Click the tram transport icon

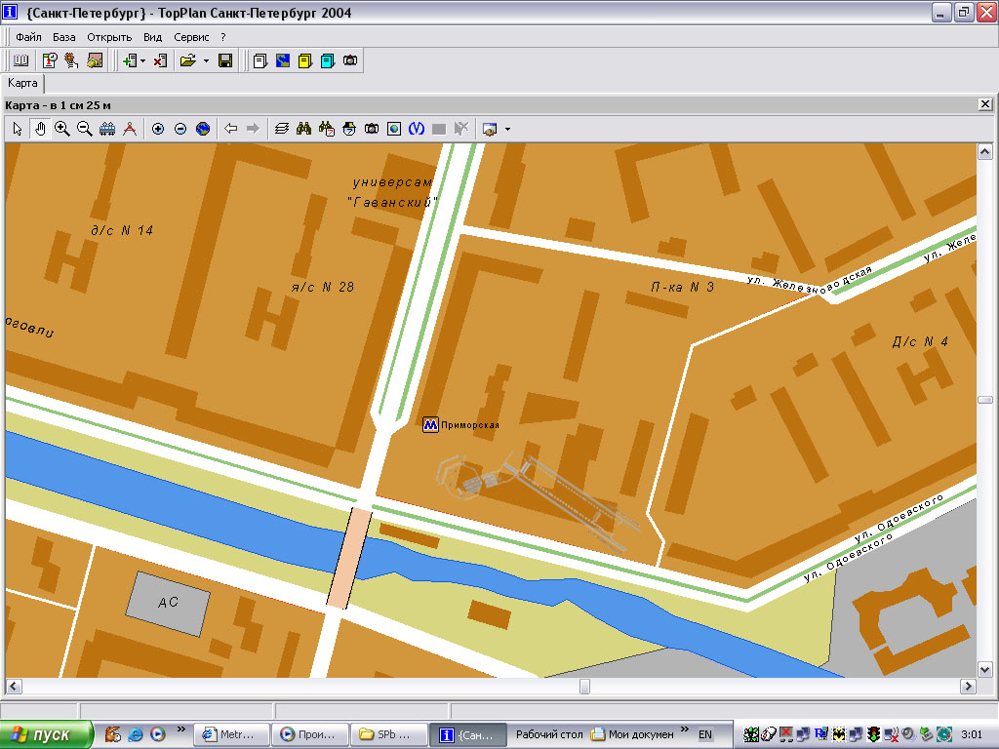click(x=107, y=129)
